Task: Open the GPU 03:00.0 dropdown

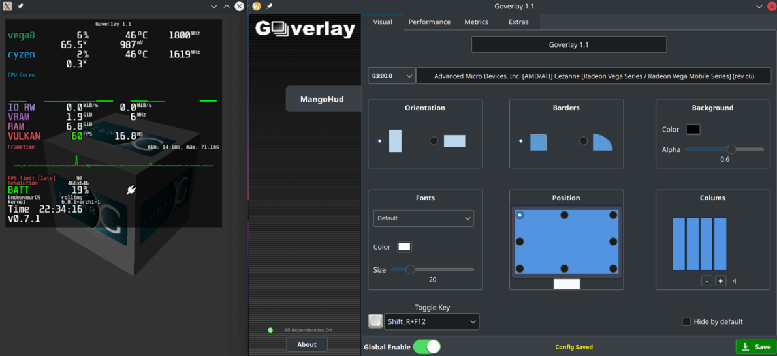Action: click(x=392, y=76)
